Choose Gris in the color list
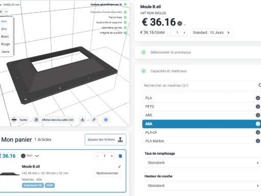The width and height of the screenshot is (261, 196). coord(4,29)
